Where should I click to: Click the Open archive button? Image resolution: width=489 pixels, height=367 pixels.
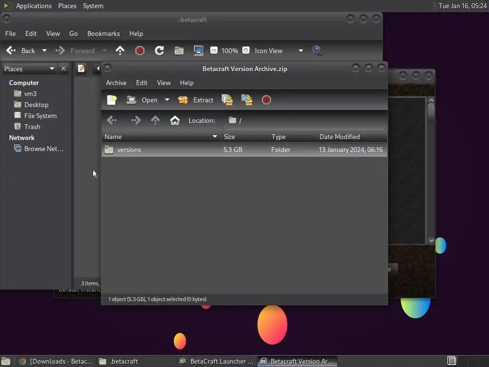142,100
